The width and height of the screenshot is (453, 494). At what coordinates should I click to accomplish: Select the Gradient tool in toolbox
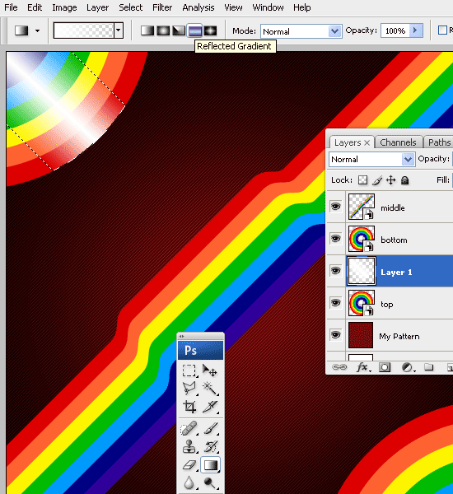(x=211, y=465)
